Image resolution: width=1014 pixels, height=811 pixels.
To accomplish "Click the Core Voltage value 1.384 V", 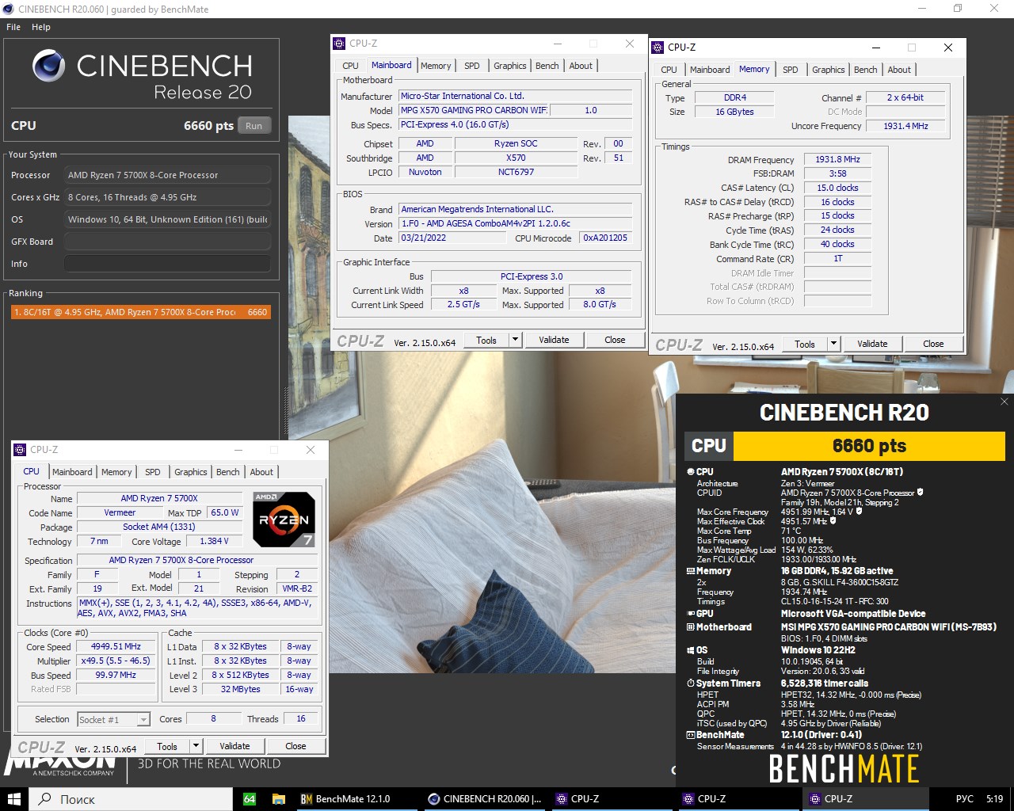I will point(214,541).
